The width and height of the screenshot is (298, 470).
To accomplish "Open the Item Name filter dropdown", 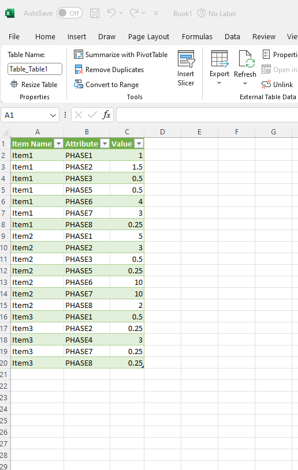I will pyautogui.click(x=58, y=144).
